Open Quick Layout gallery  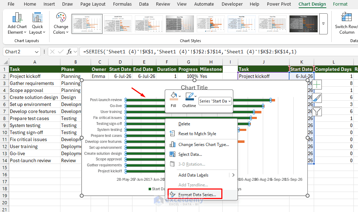(37, 23)
